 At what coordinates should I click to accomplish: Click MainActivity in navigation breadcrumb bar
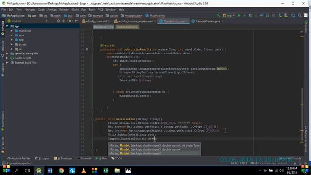155,16
